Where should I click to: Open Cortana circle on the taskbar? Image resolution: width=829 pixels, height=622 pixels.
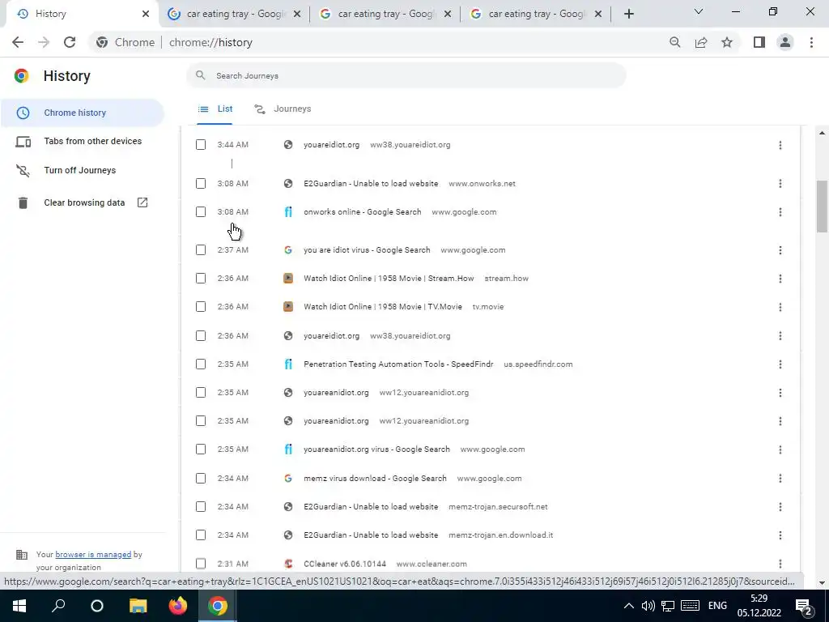click(97, 606)
